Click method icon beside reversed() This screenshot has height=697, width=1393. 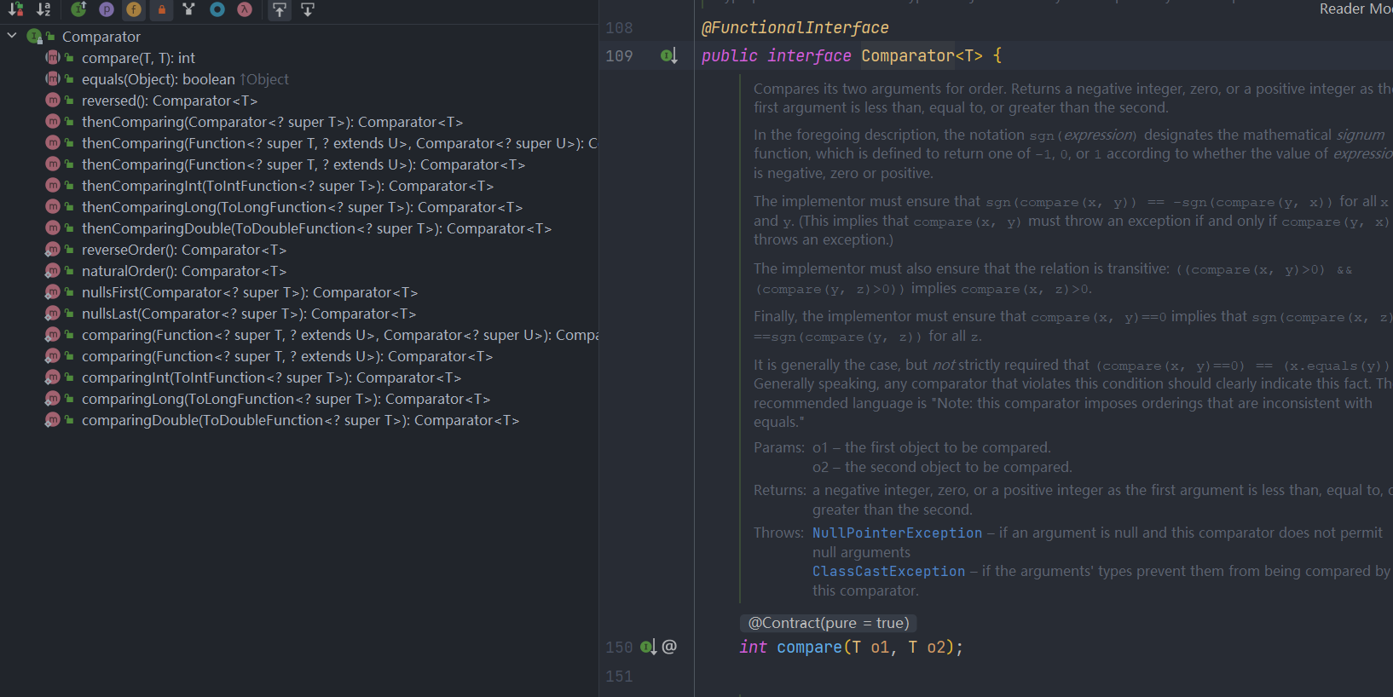53,100
